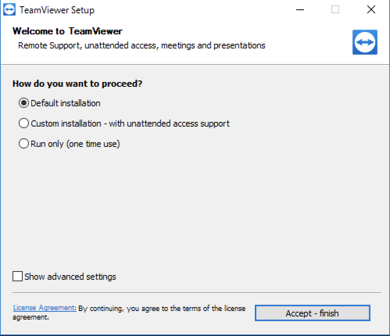Click the greyed-out maximize window button
This screenshot has width=390, height=336.
pos(335,10)
